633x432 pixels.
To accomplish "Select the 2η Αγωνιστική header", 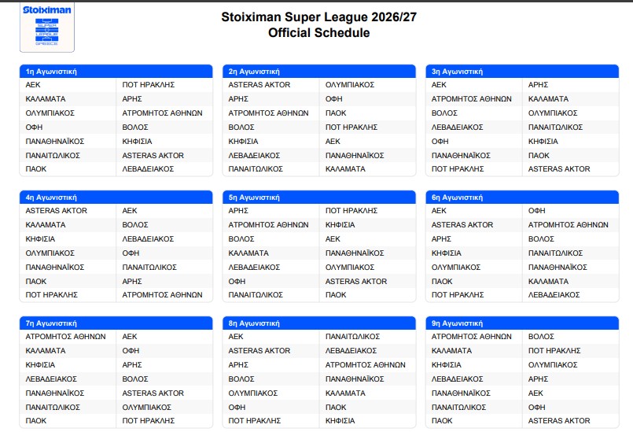I will point(319,72).
